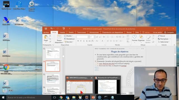
Task: Open Estilos rápidos gallery
Action: [148, 39]
